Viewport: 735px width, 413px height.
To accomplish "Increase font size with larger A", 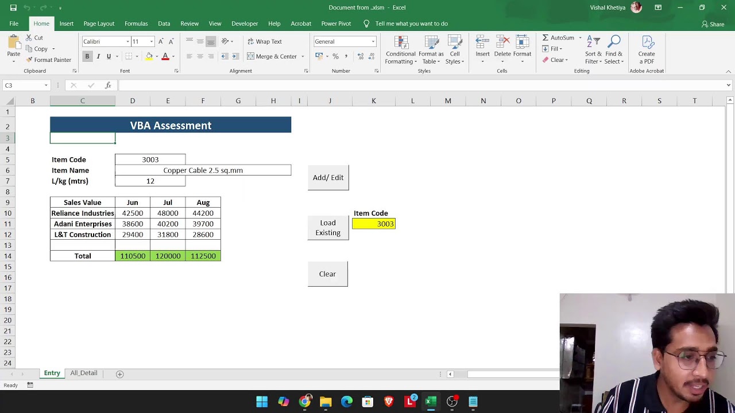I will pos(161,41).
